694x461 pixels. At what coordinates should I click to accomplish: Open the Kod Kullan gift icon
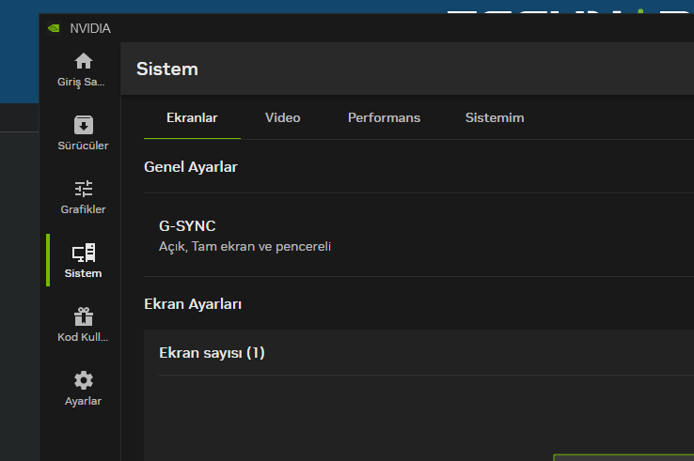click(x=84, y=316)
